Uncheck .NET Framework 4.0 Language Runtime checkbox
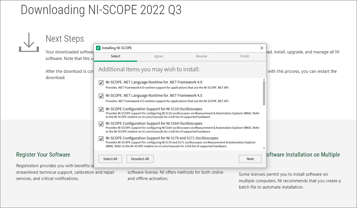 101,83
